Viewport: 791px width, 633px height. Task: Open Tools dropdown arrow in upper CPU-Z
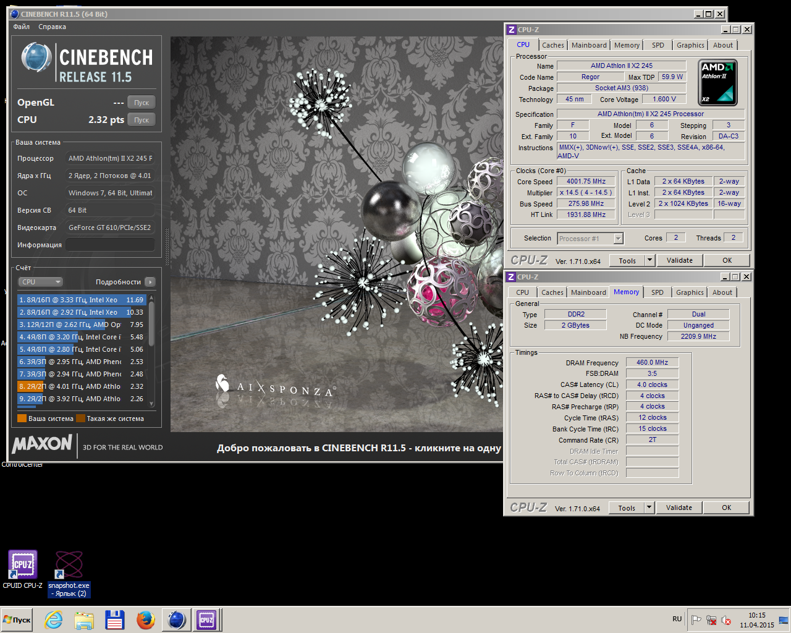pos(649,260)
